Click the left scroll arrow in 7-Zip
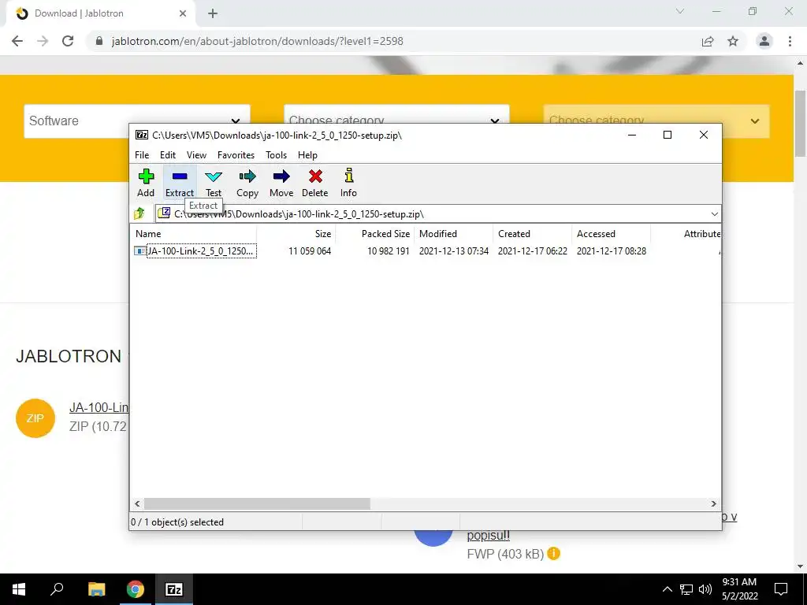This screenshot has height=605, width=807. pyautogui.click(x=137, y=503)
